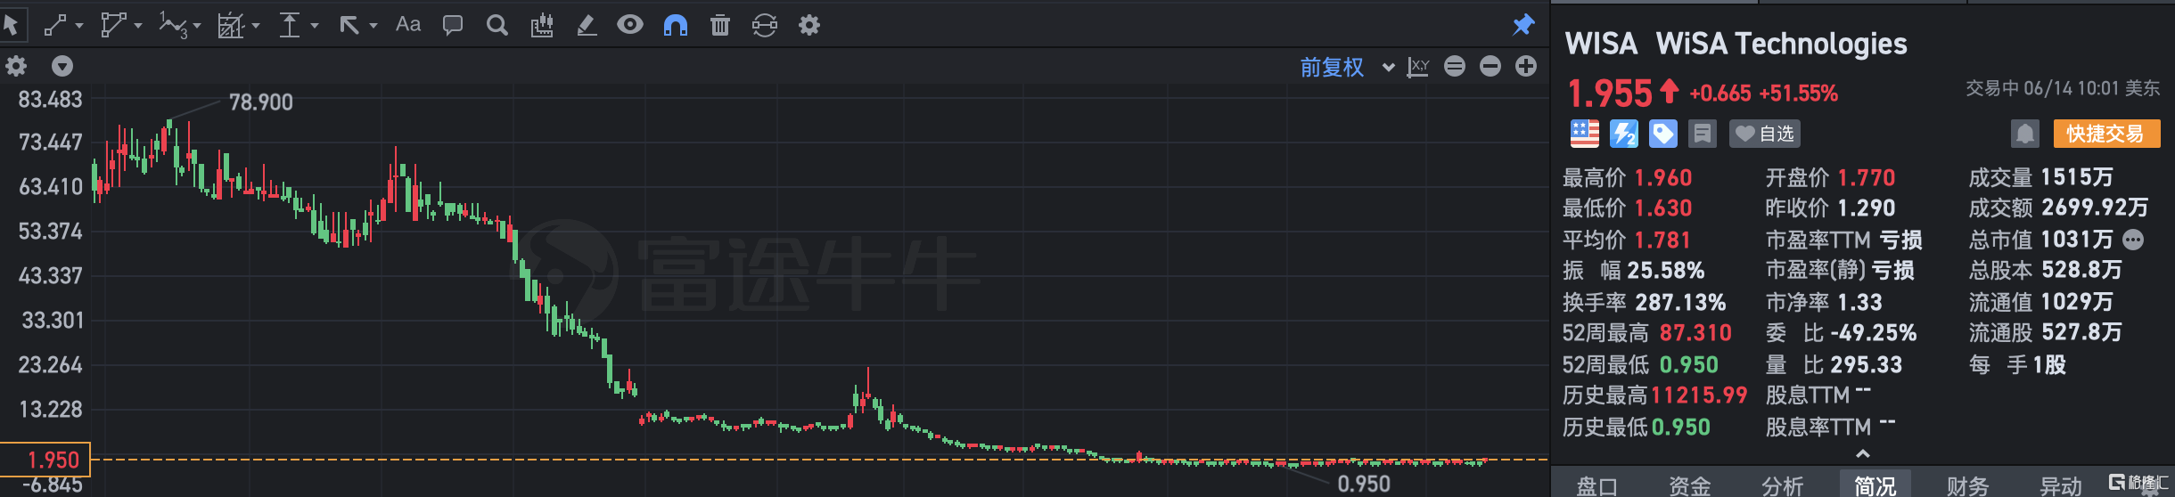Add a comment bubble note
The image size is (2175, 497).
pos(453,25)
